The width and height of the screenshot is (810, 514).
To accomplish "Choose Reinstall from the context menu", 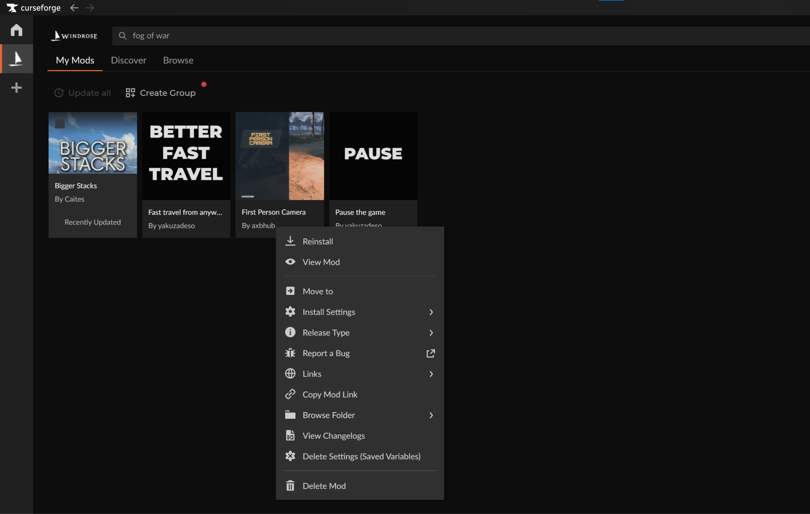I will point(360,241).
